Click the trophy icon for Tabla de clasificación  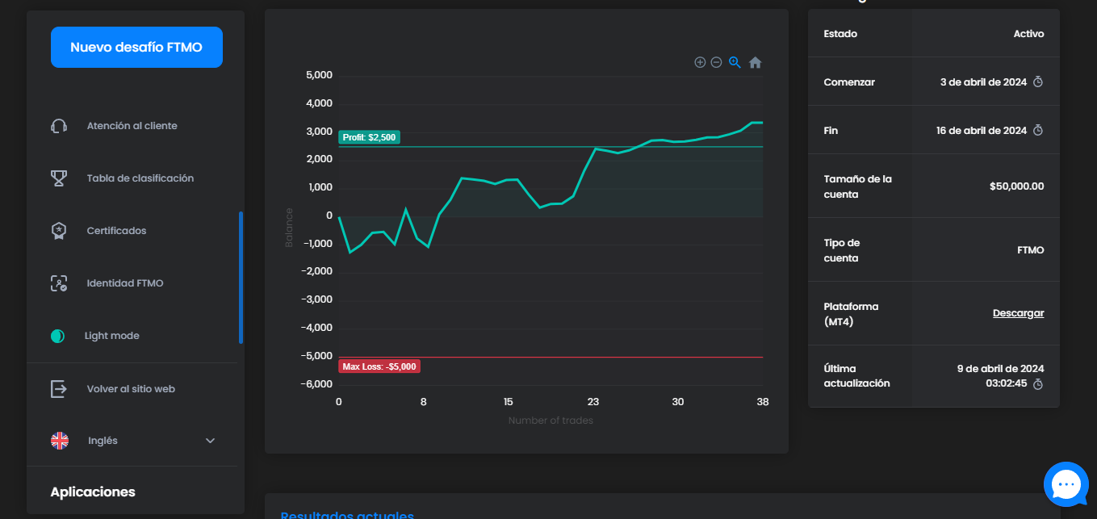58,178
